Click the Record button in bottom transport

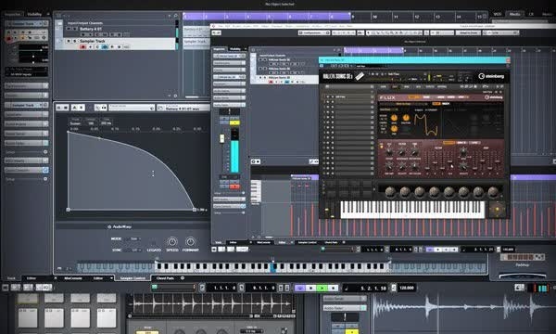click(x=333, y=289)
